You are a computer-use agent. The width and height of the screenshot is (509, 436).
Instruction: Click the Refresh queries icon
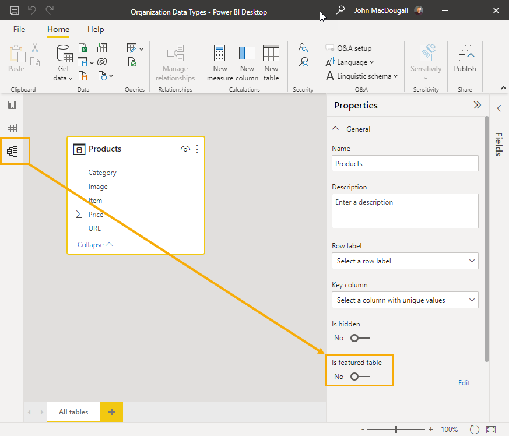(x=132, y=62)
